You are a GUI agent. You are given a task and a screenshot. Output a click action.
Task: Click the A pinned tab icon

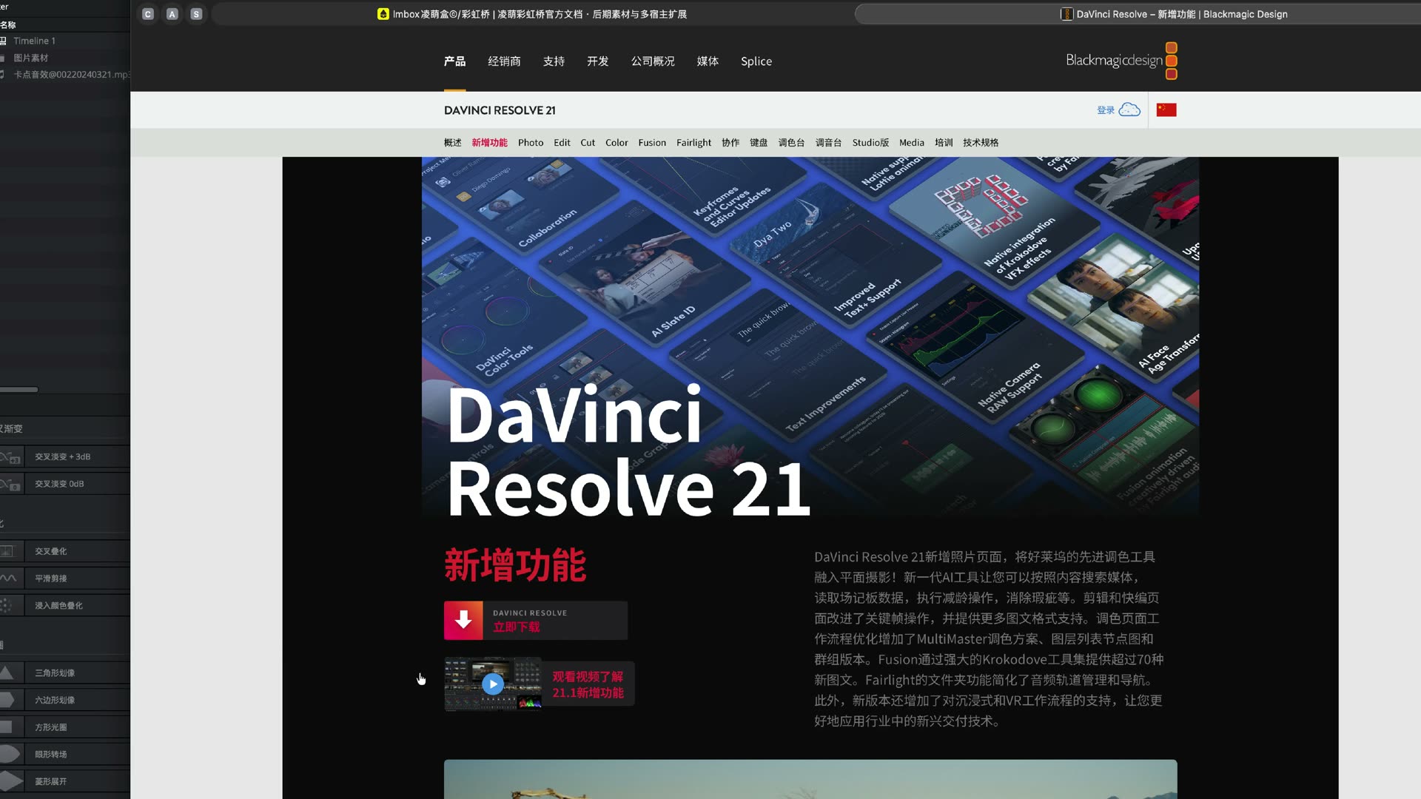(x=172, y=14)
